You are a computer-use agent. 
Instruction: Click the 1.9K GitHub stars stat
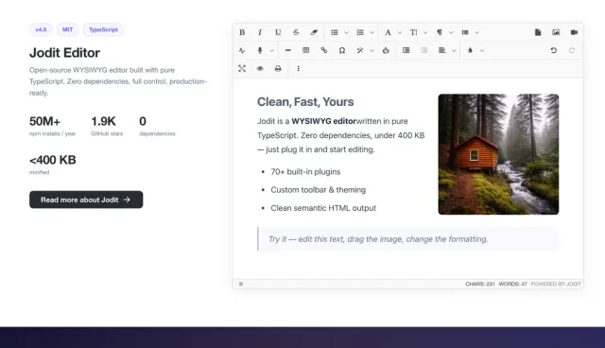point(107,126)
